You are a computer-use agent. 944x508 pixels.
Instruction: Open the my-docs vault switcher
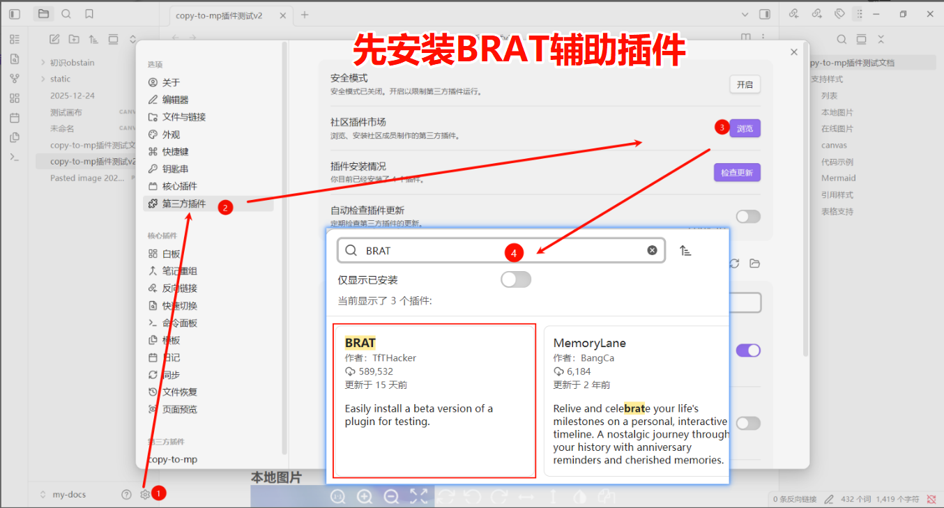pos(63,494)
